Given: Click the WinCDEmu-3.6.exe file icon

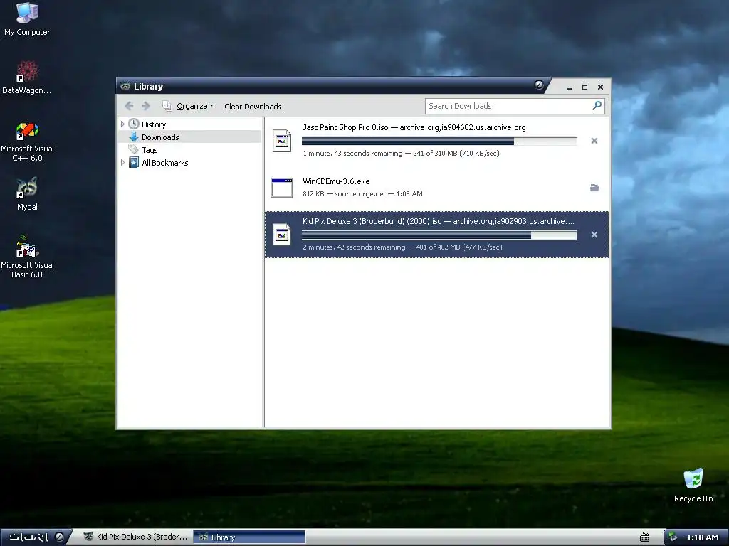Looking at the screenshot, I should point(282,188).
